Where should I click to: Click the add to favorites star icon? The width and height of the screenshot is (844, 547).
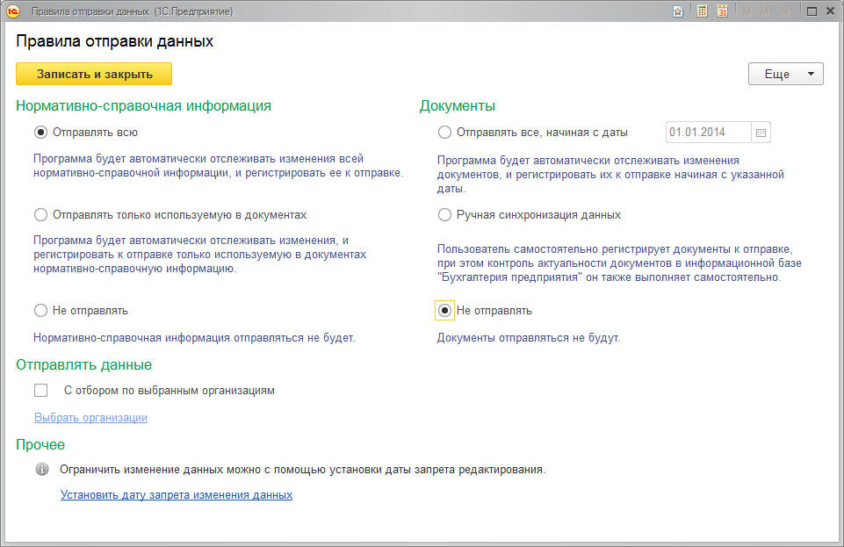click(678, 11)
